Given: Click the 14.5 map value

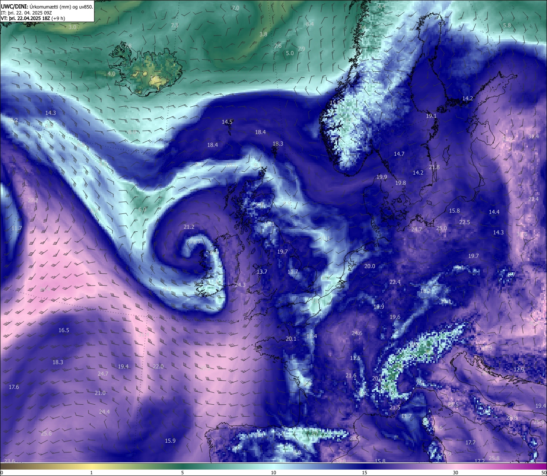Looking at the screenshot, I should point(227,122).
